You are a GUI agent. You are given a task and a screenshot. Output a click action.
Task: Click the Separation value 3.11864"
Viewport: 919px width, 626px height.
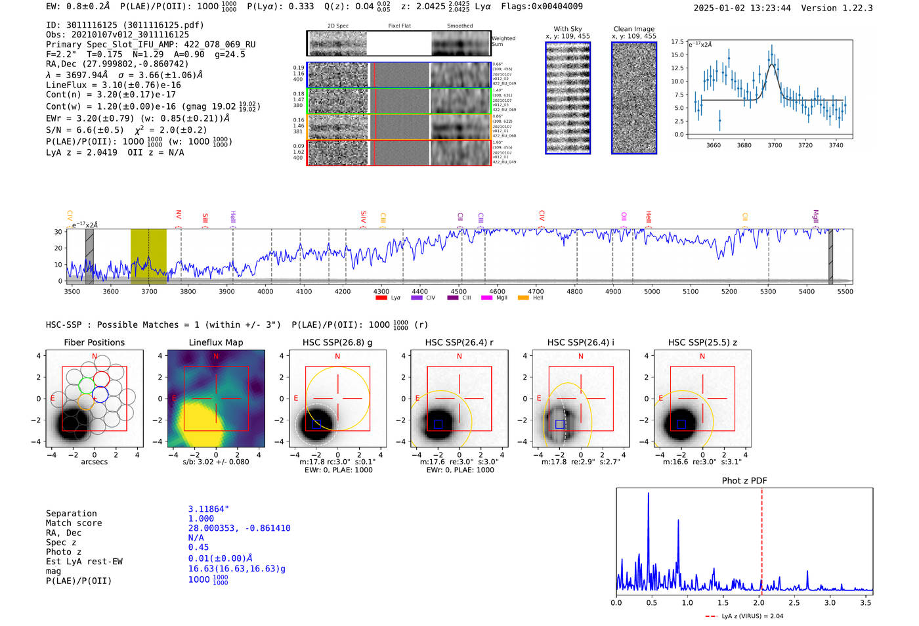[209, 509]
